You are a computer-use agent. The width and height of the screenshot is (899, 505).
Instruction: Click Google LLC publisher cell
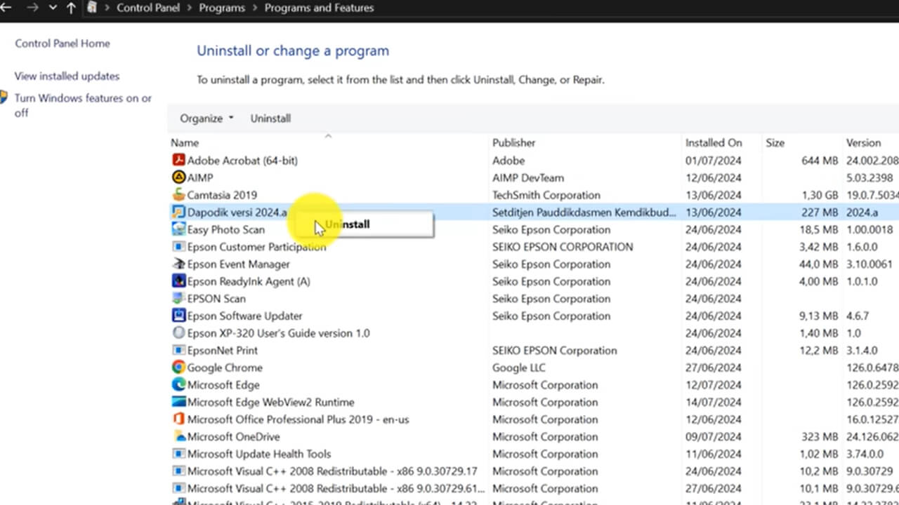519,368
